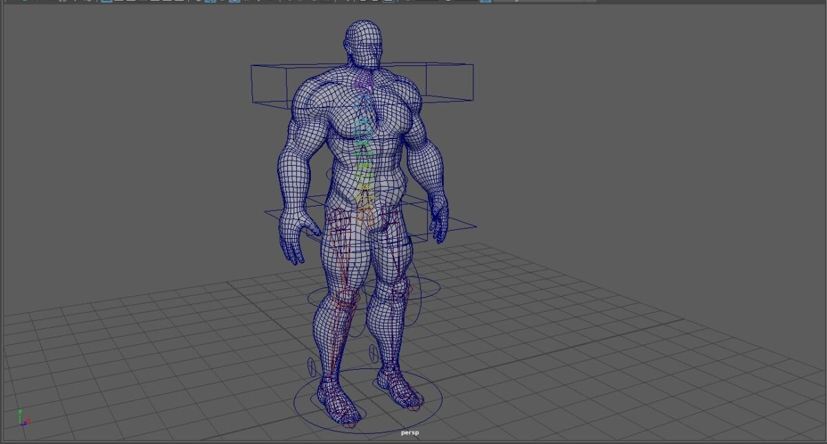Viewport: 827px width, 444px height.
Task: Toggle the blue color management icon
Action: pos(485,1)
